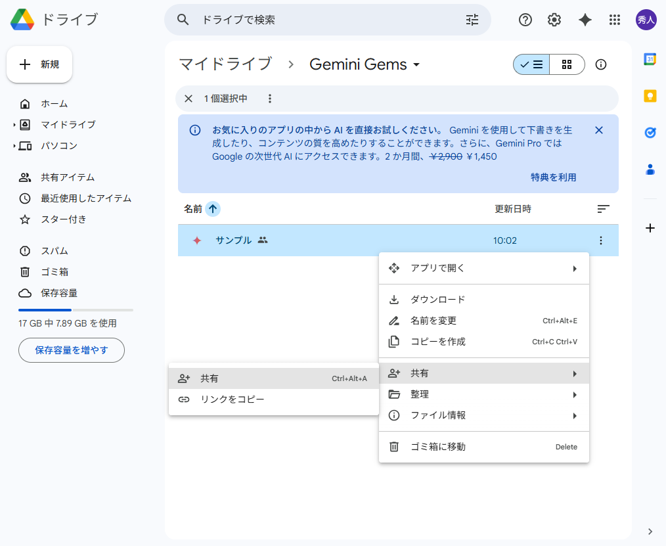The image size is (666, 546).
Task: Expand the マイドライブ sidebar section
Action: click(x=14, y=124)
